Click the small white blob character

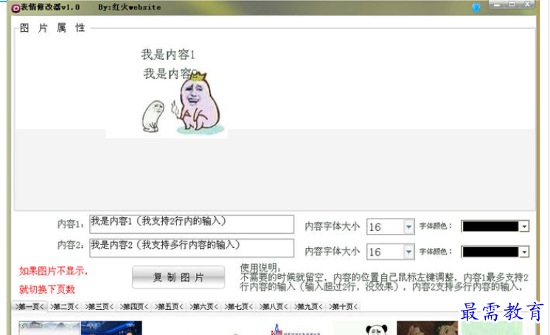(x=153, y=117)
